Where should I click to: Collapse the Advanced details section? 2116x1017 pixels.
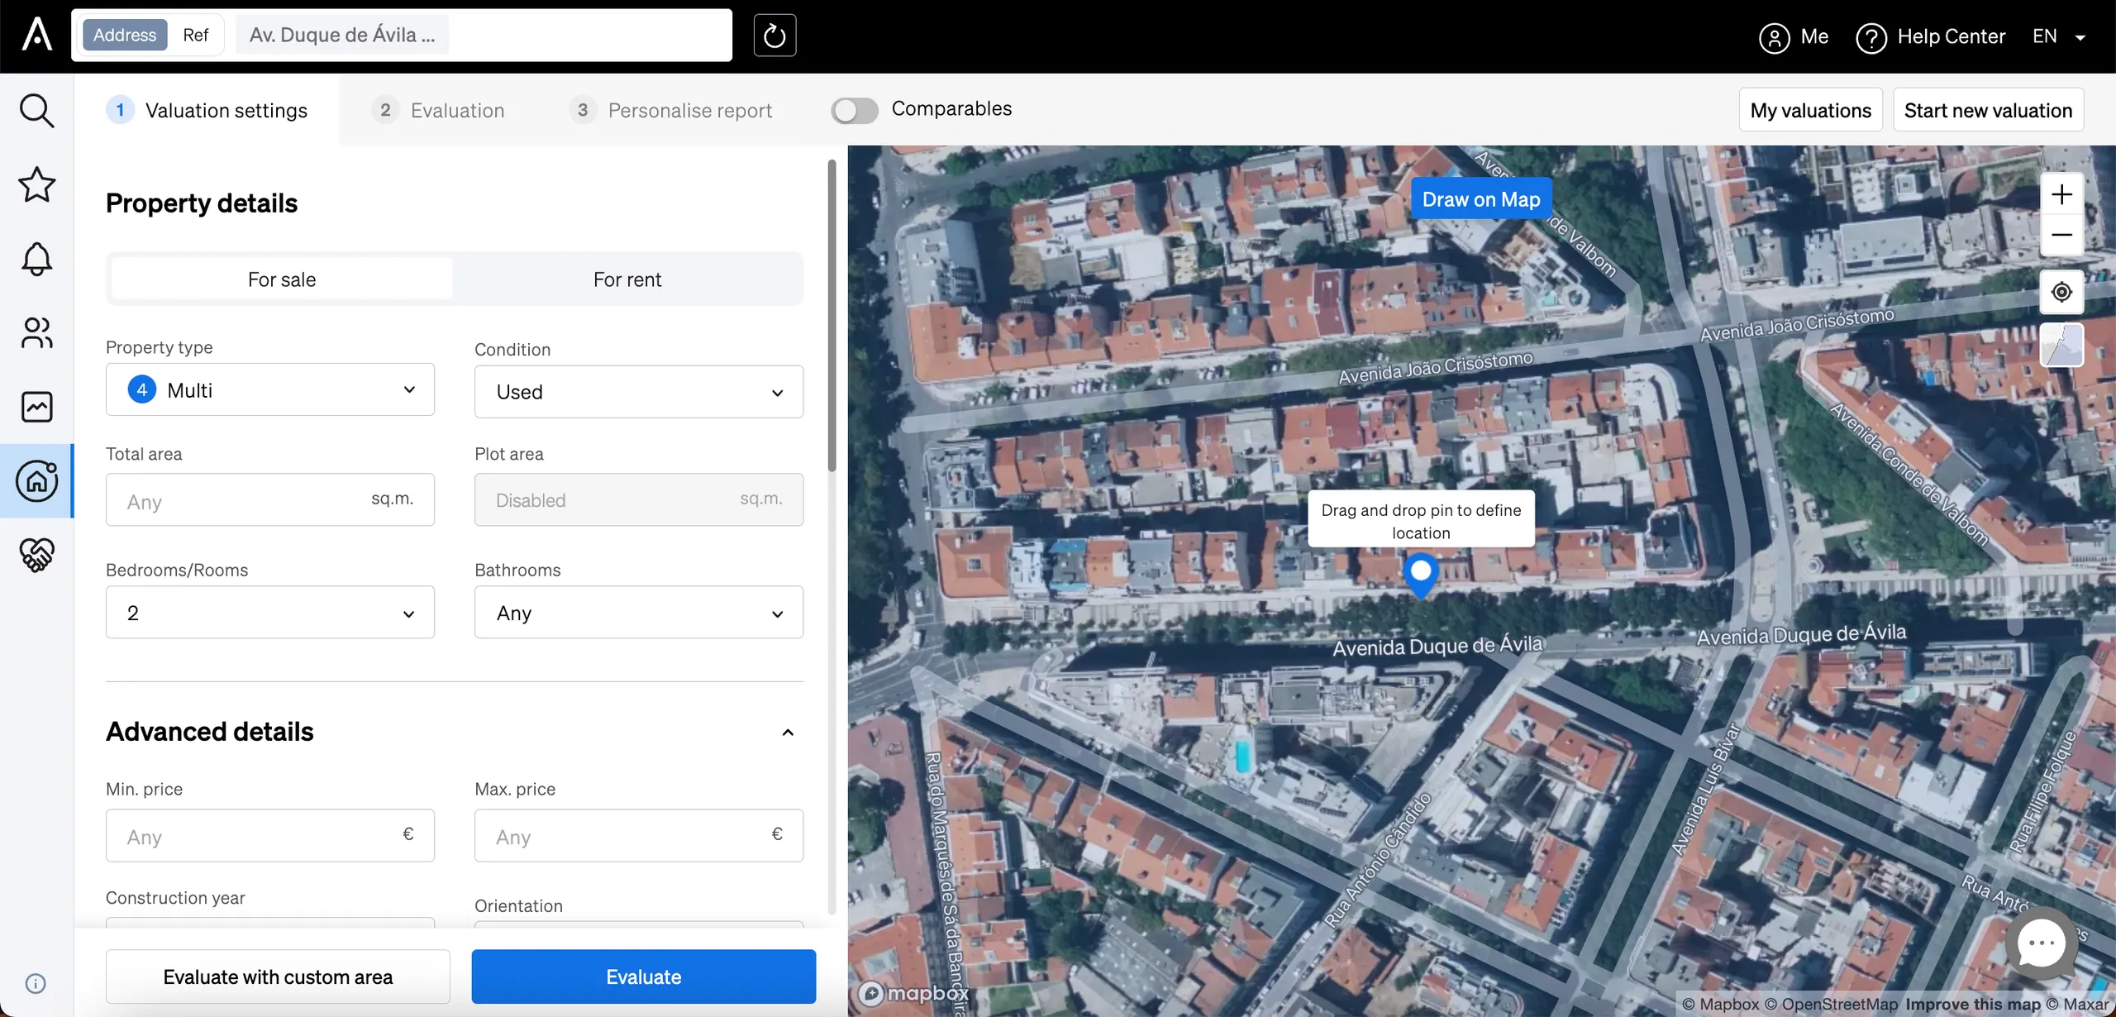788,733
